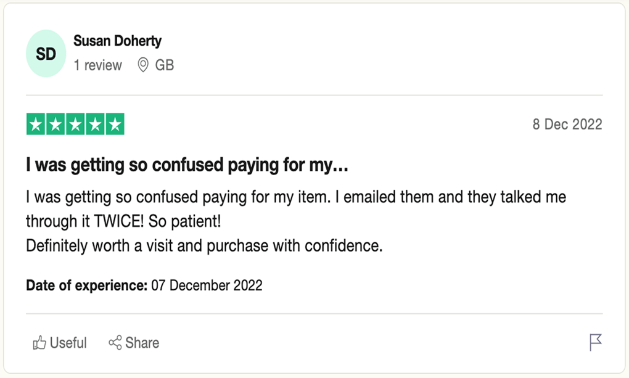The image size is (629, 378).
Task: Open the review dated 8 Dec 2022
Action: coord(567,125)
